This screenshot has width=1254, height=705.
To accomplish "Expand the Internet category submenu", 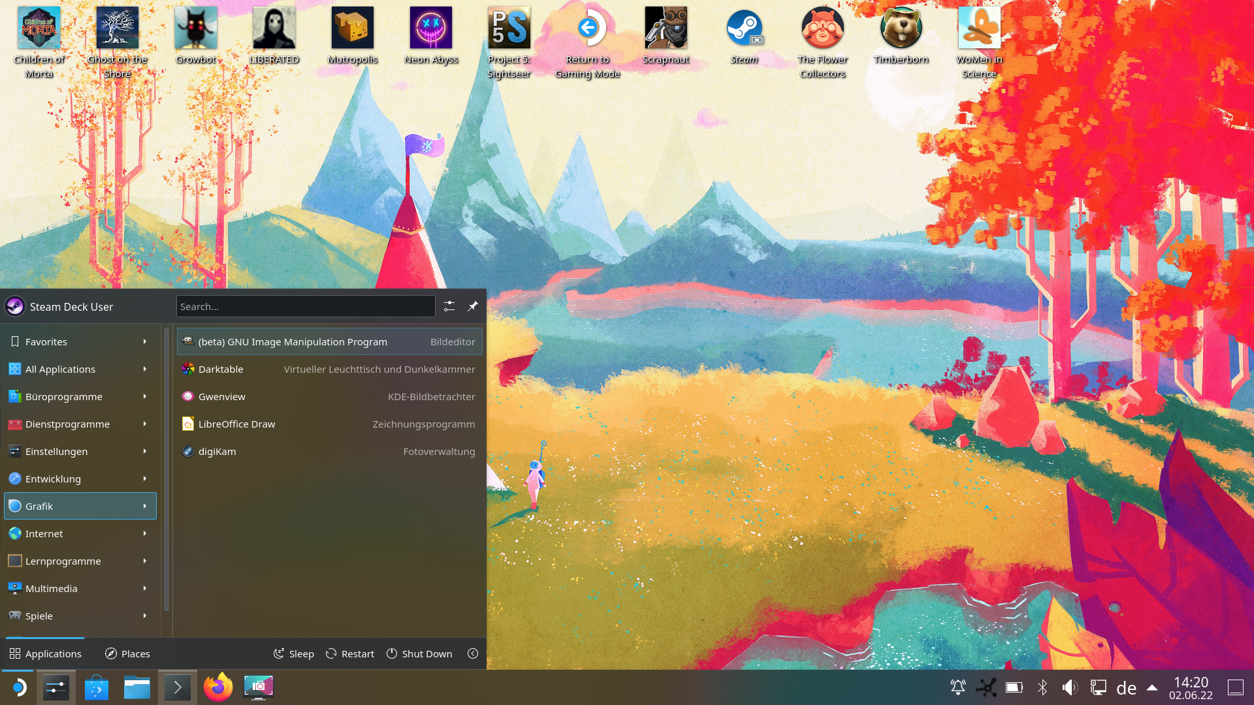I will (80, 533).
